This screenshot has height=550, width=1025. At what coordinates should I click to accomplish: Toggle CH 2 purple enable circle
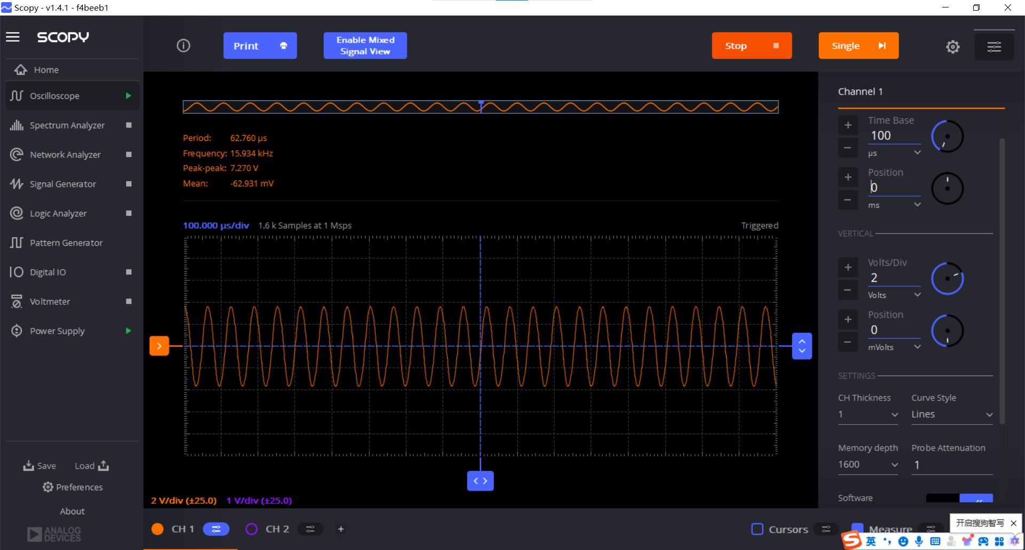click(251, 529)
